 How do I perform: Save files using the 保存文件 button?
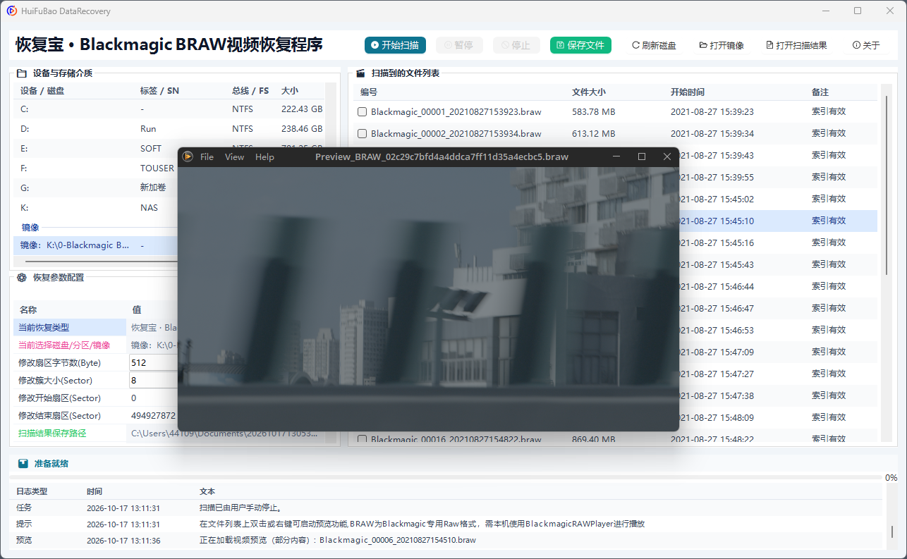(x=580, y=45)
